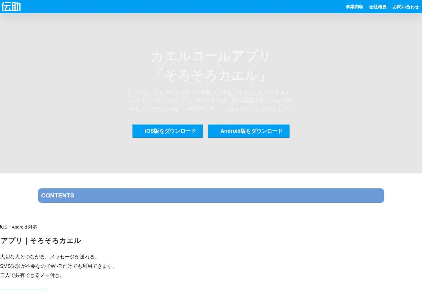This screenshot has width=422, height=293.
Task: Click the 伝助 site logo
Action: (11, 6)
